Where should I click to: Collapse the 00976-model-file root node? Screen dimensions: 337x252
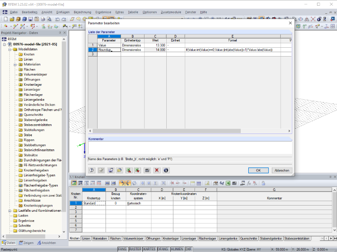tap(4, 44)
